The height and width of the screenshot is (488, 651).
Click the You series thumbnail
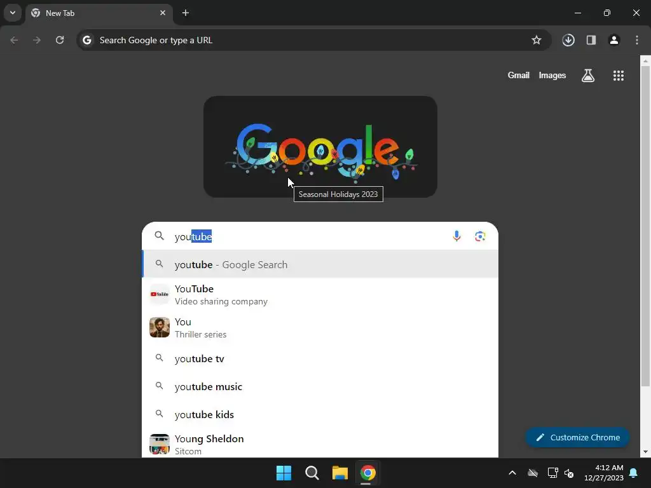tap(160, 327)
